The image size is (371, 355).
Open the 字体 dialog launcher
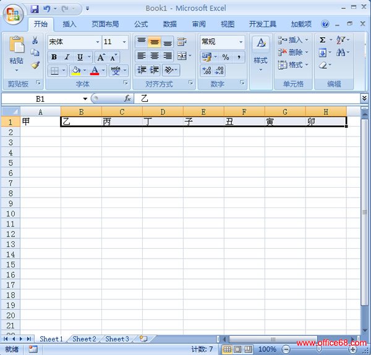click(126, 83)
